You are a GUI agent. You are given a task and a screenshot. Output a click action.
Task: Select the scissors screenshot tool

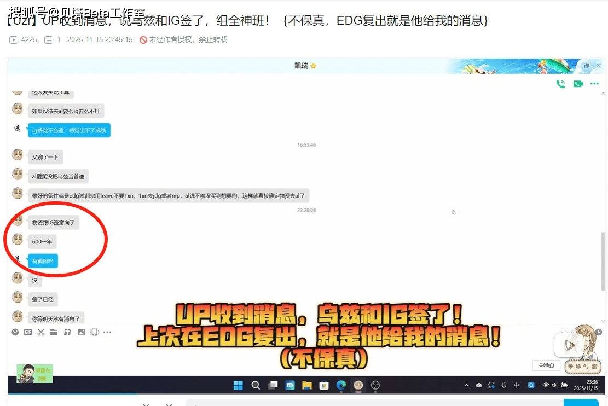[41, 332]
